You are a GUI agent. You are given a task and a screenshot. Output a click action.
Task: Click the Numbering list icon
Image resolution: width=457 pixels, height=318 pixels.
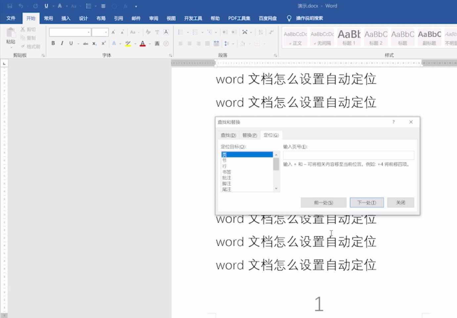coord(195,32)
